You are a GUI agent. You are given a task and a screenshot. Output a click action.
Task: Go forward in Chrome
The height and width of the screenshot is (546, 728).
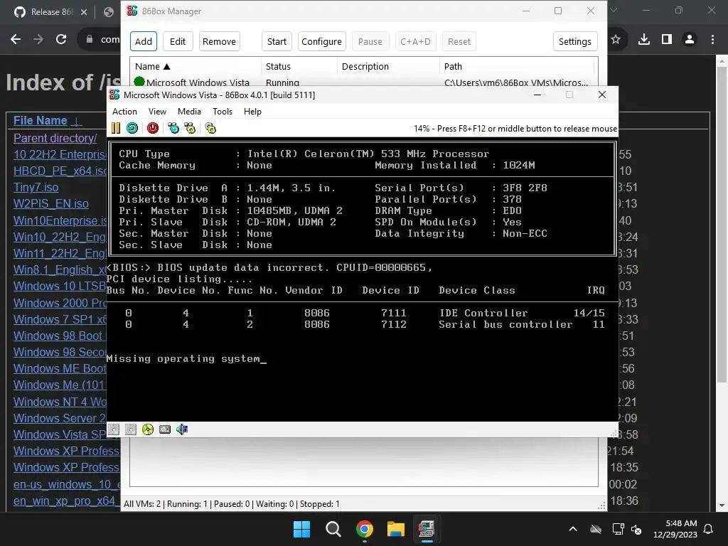38,40
